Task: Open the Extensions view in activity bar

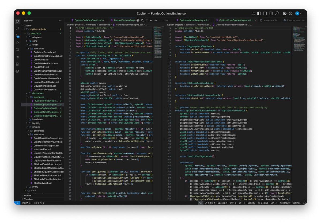Action: [17, 57]
